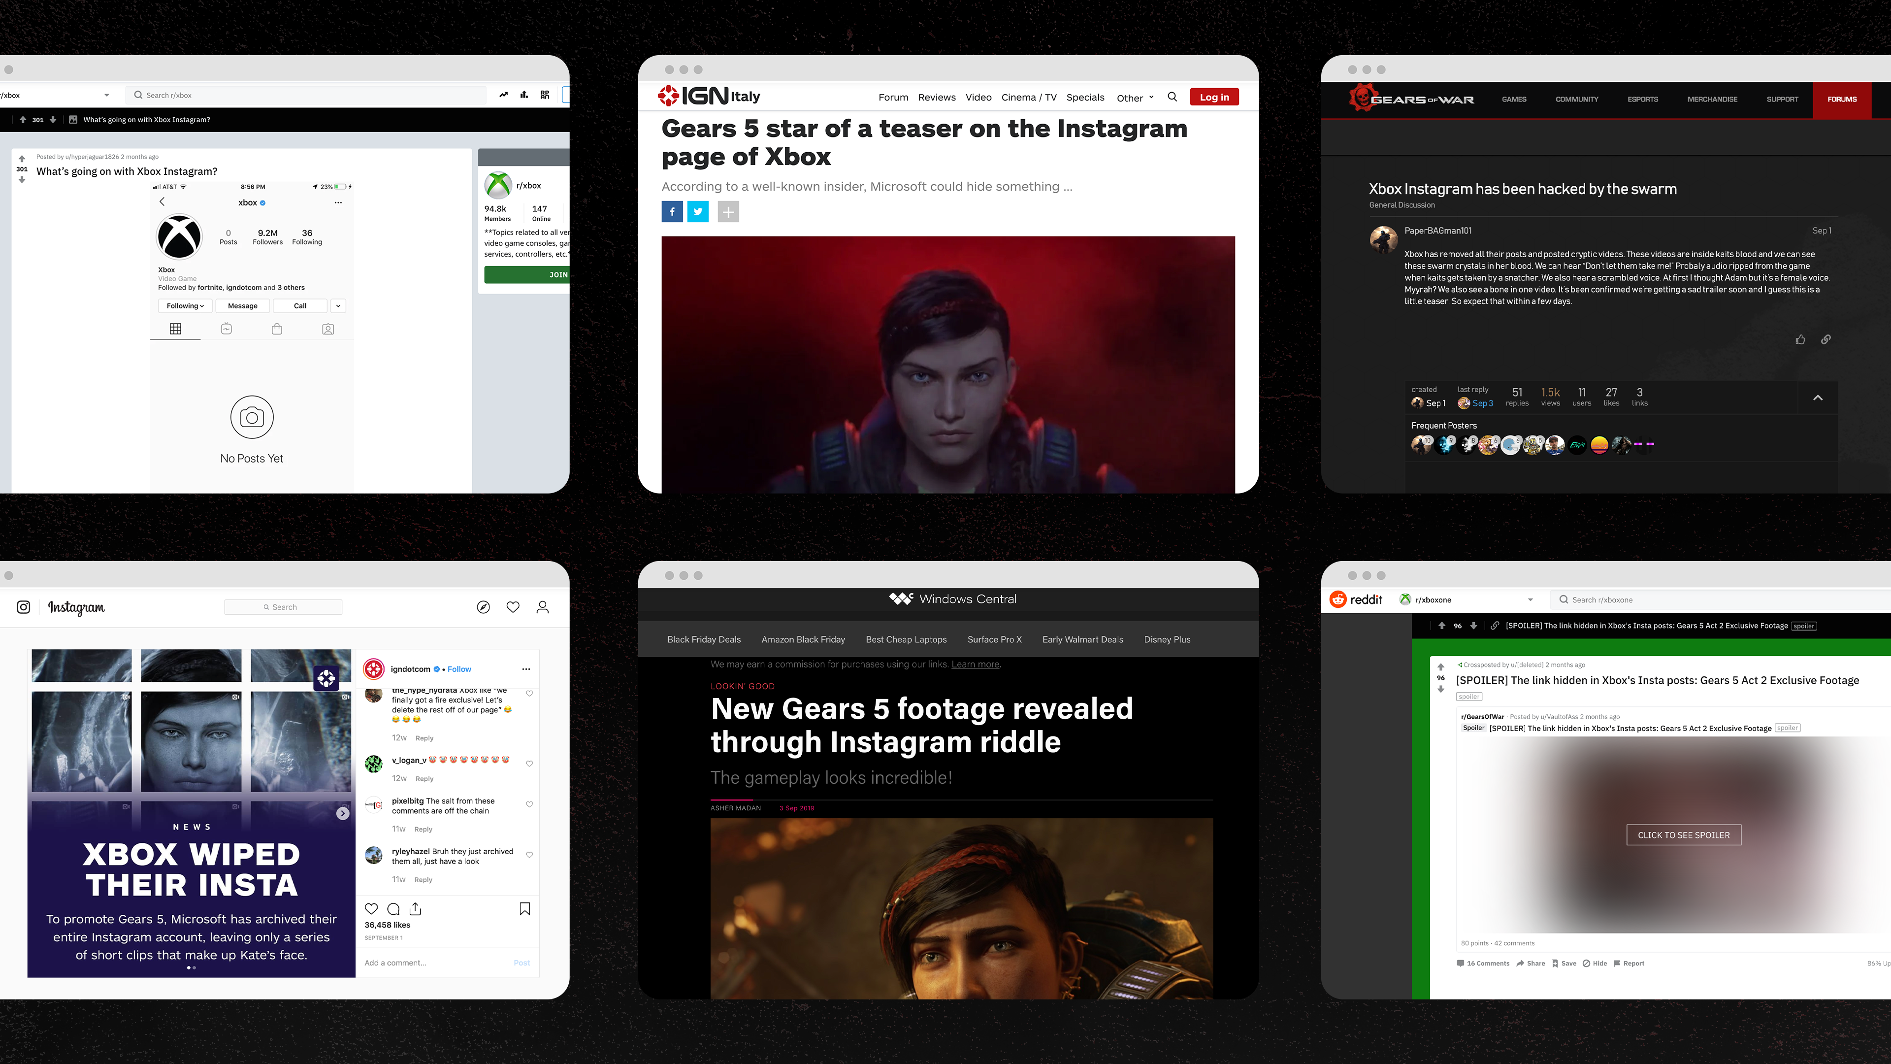Select FORUMS tab on Gears site
Image resolution: width=1891 pixels, height=1064 pixels.
pos(1842,100)
